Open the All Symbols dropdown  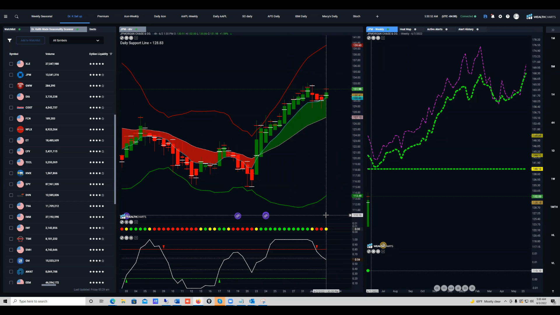pos(76,41)
